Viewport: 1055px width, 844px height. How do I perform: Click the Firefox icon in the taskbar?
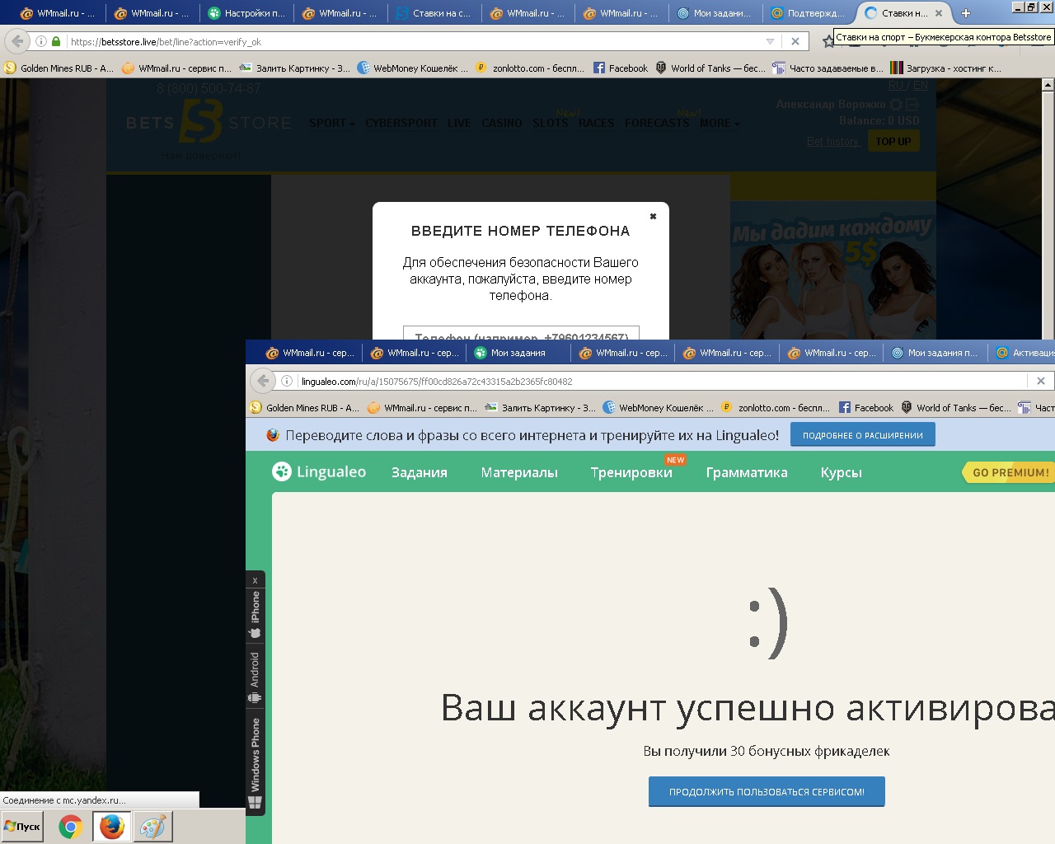click(112, 826)
